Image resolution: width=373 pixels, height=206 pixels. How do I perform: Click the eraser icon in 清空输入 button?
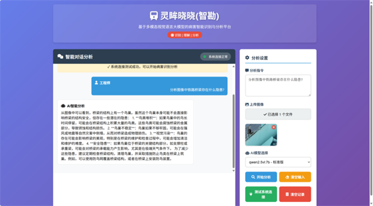[x=287, y=177]
